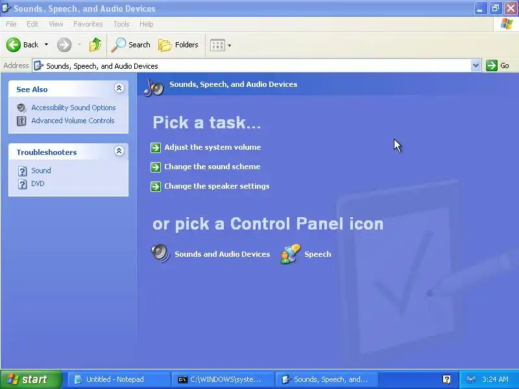519x389 pixels.
Task: Switch to C:\WINDOWS\syste... command prompt taskbar button
Action: (x=223, y=379)
